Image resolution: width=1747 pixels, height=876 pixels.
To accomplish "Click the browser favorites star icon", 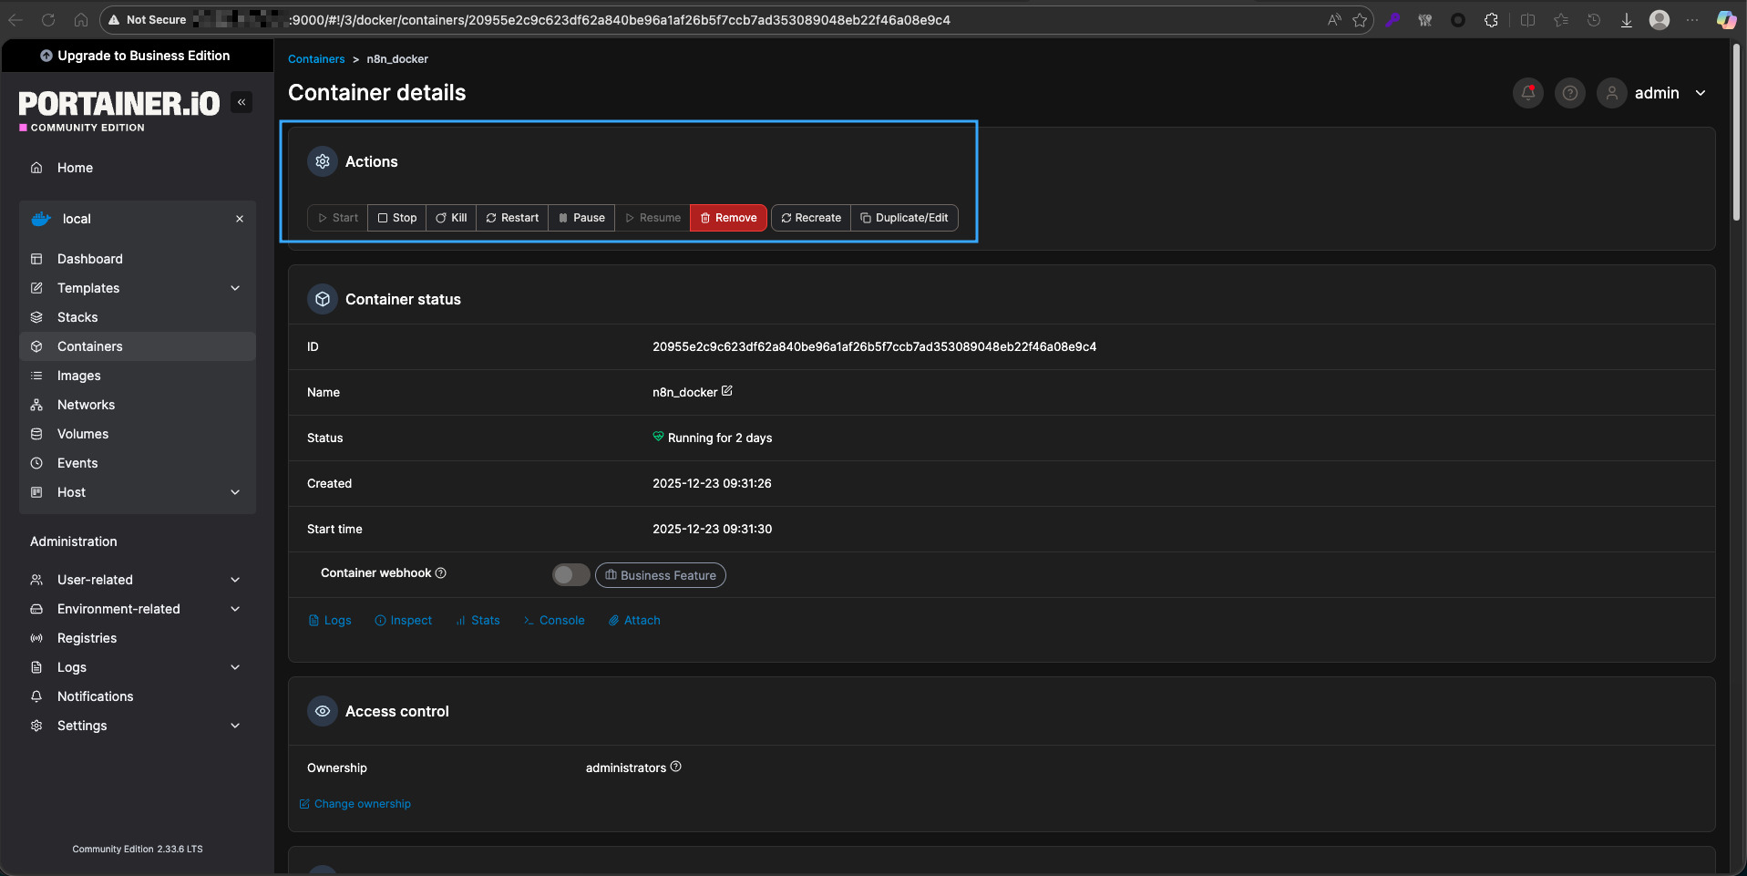I will [x=1360, y=20].
